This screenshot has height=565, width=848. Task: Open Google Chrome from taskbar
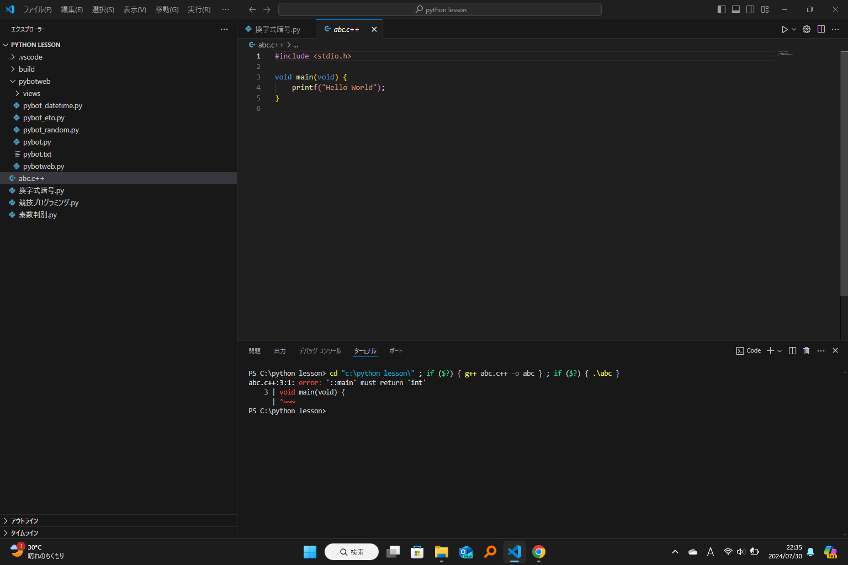pos(539,552)
